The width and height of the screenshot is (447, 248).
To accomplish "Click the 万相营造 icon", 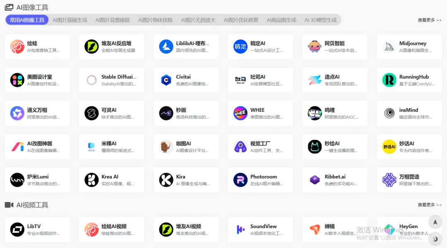I will pyautogui.click(x=389, y=180).
